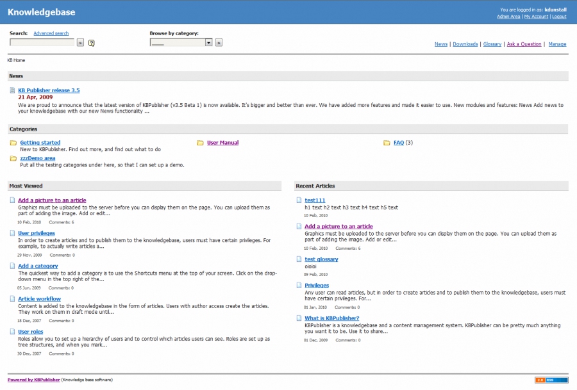The width and height of the screenshot is (577, 390).
Task: Click the search go arrow button
Action: pyautogui.click(x=80, y=43)
